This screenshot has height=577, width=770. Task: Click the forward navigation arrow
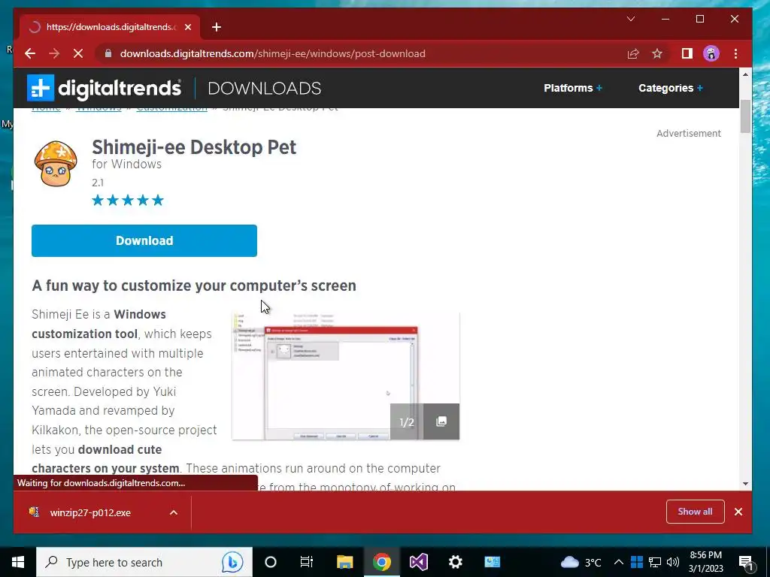(x=54, y=53)
